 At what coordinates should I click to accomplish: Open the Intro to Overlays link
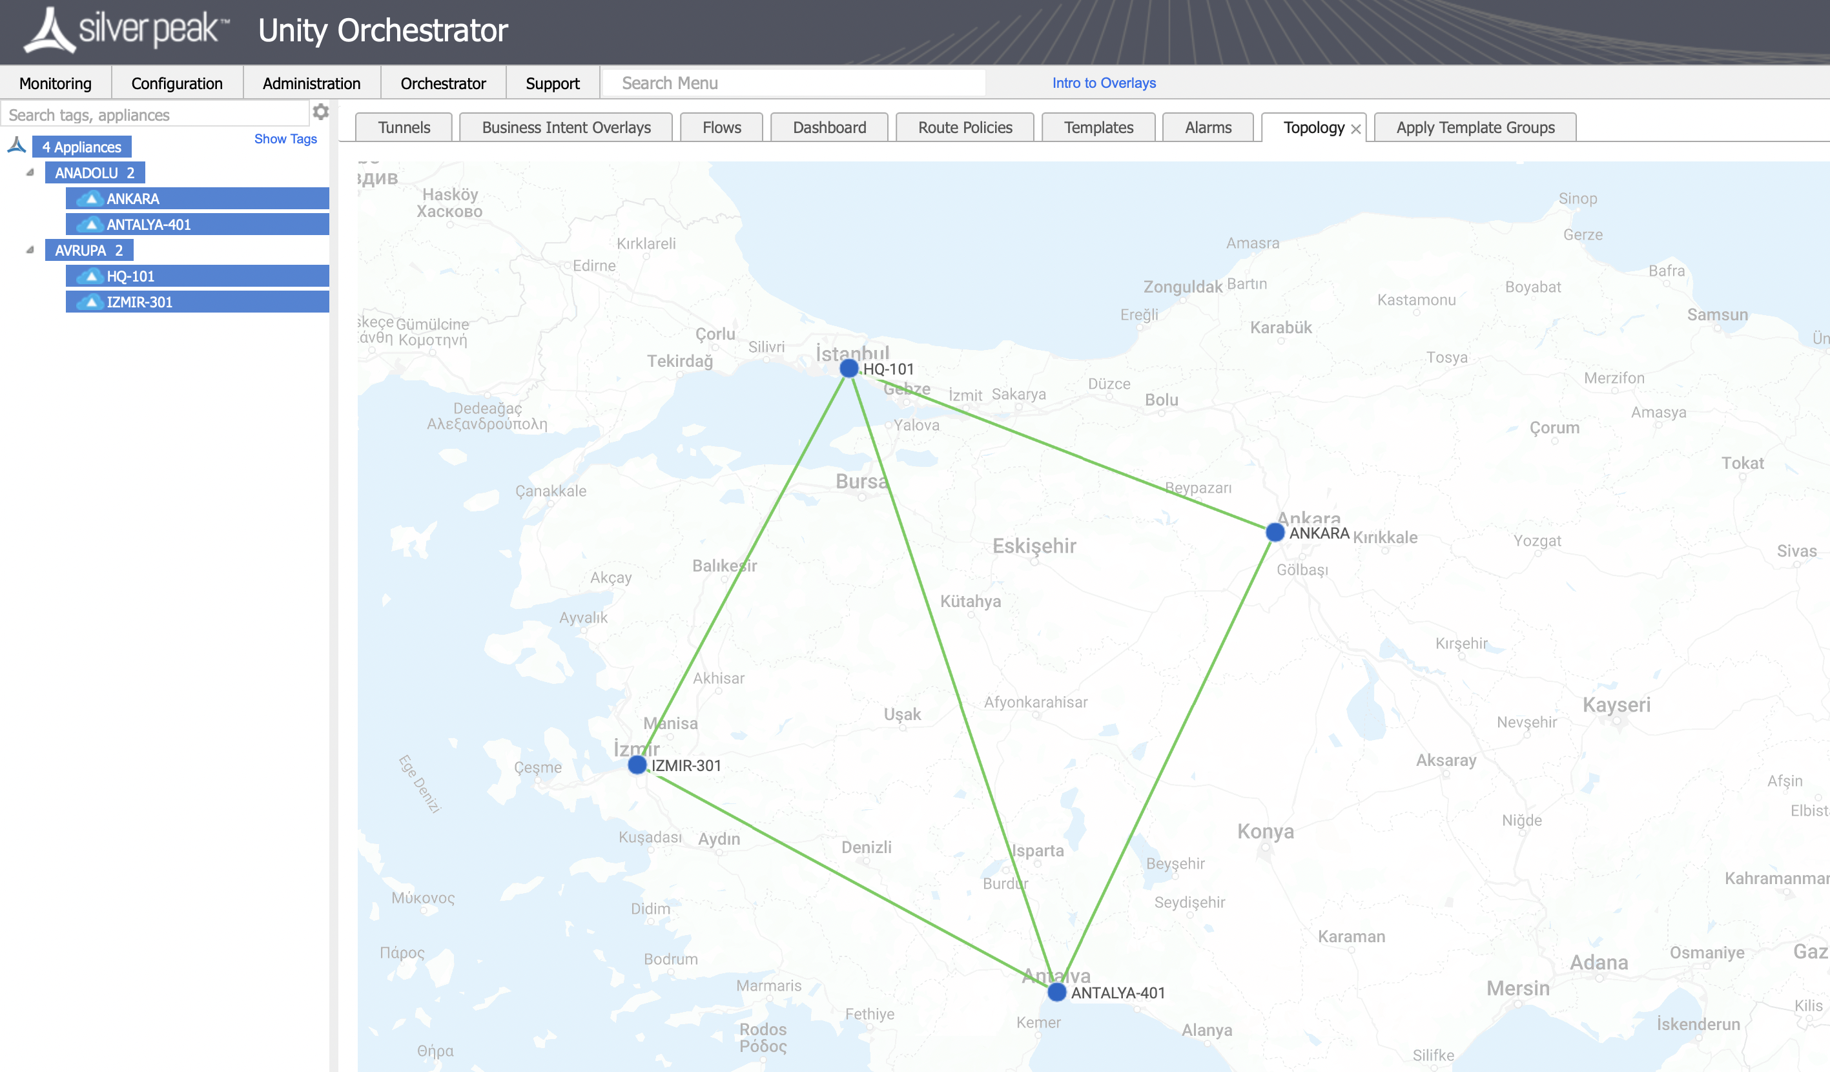1103,83
